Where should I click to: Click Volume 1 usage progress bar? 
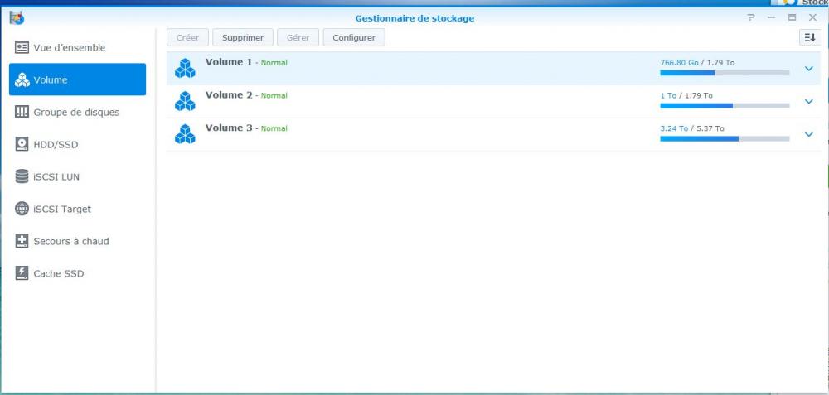coord(725,73)
